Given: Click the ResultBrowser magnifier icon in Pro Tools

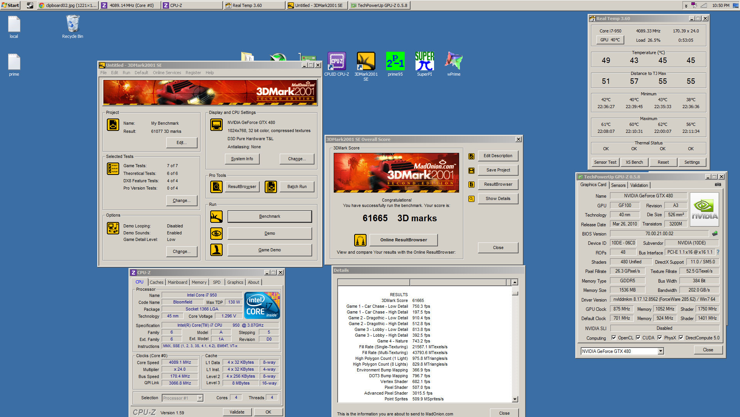Looking at the screenshot, I should click(216, 187).
